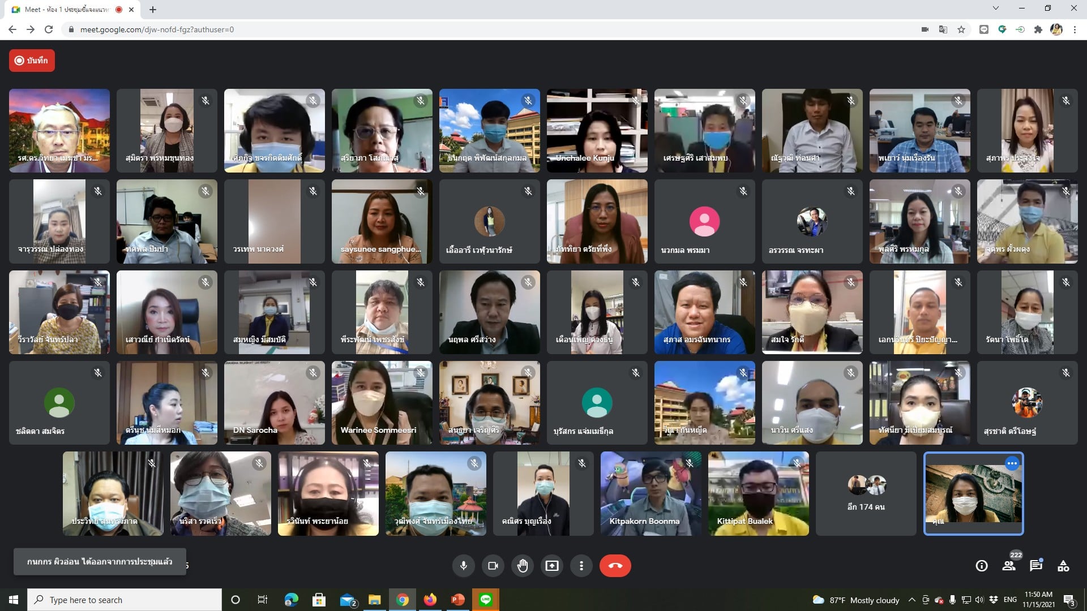Open the Activities shapes icon
Screen dimensions: 1087x611
click(x=1063, y=566)
